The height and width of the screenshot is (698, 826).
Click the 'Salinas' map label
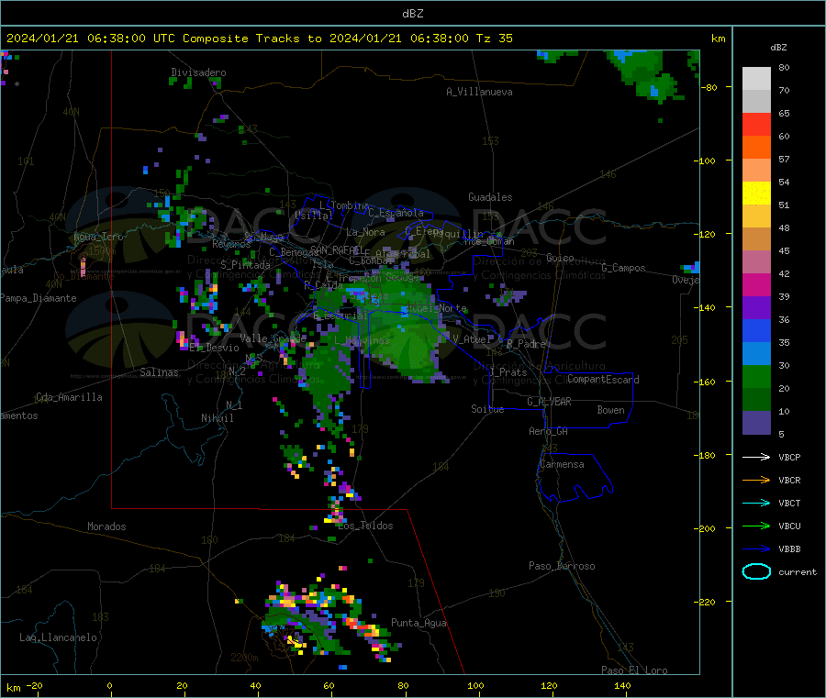click(159, 372)
